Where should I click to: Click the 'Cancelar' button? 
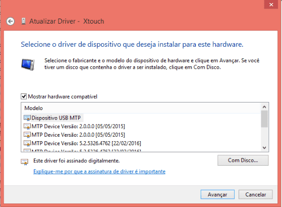coord(256,194)
